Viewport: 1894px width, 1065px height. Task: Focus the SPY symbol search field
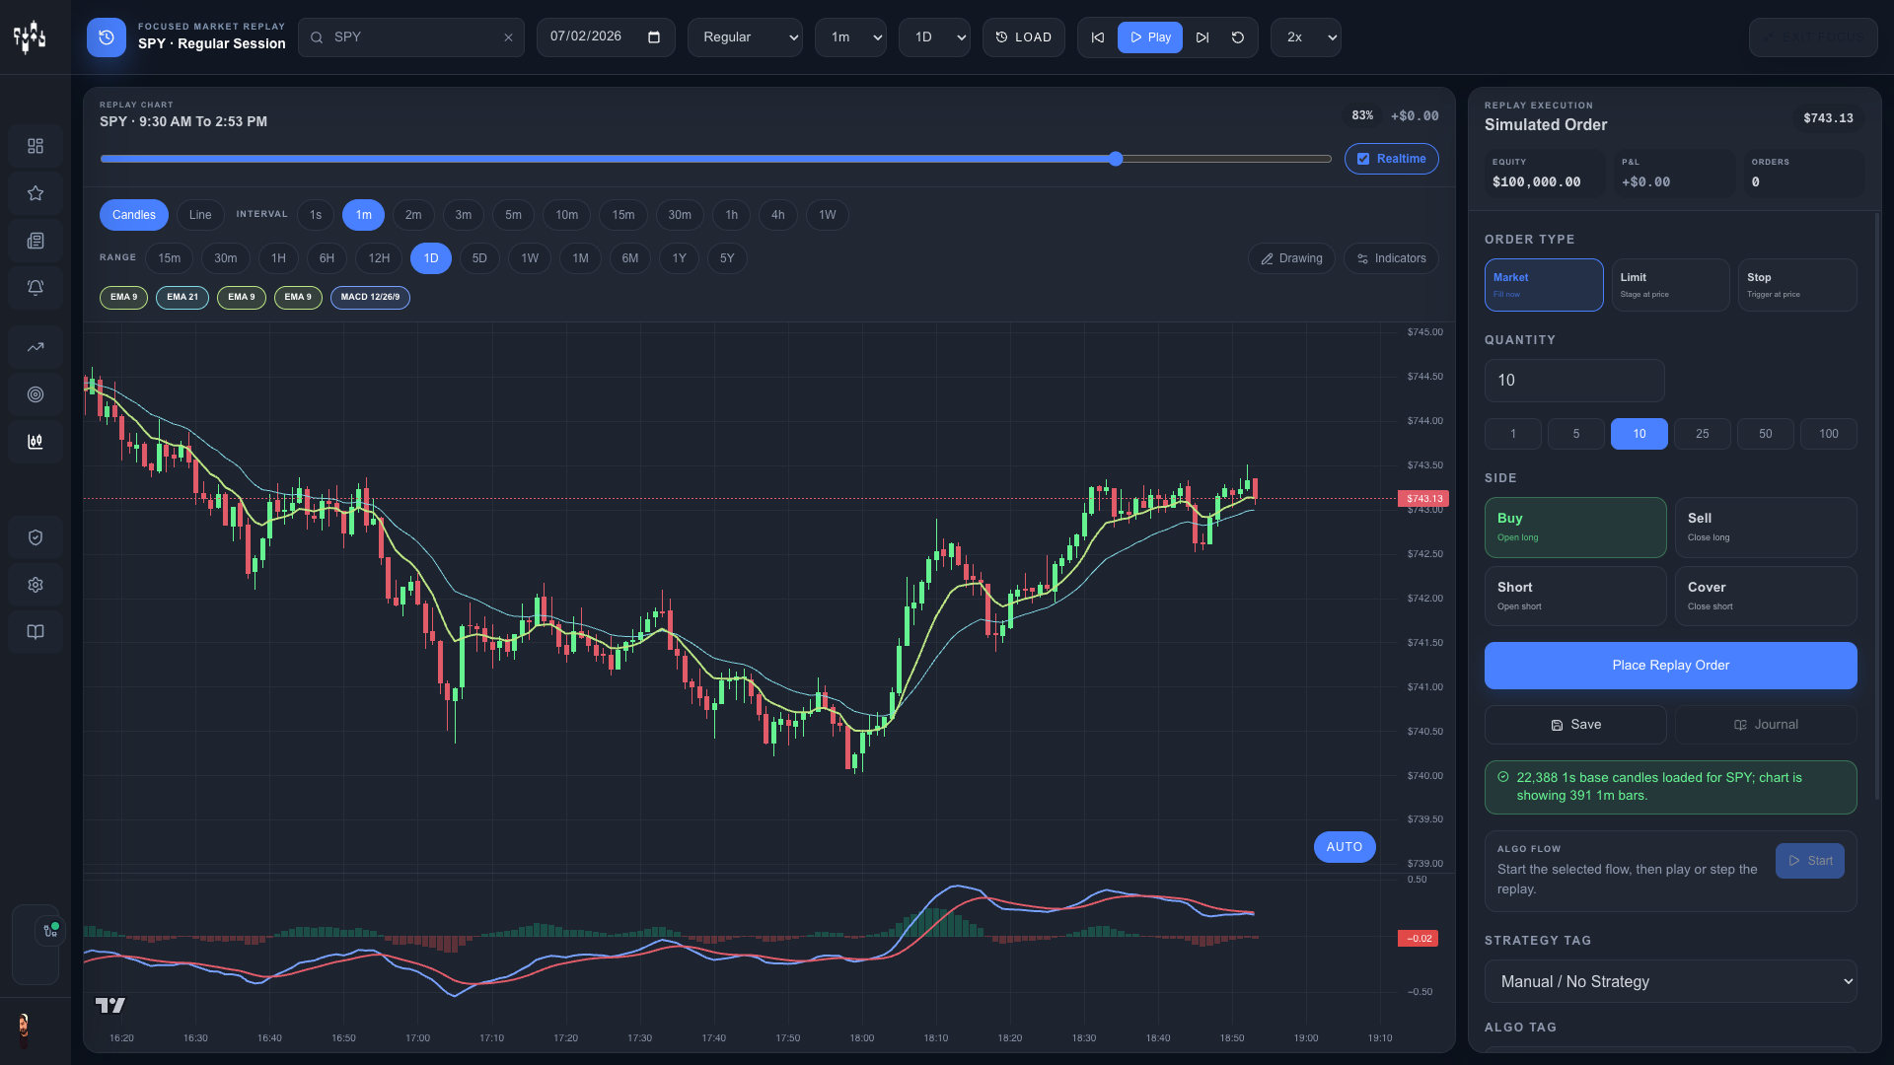tap(411, 37)
